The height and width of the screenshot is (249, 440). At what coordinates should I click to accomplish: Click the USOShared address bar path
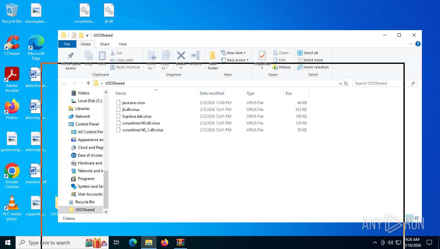point(115,83)
